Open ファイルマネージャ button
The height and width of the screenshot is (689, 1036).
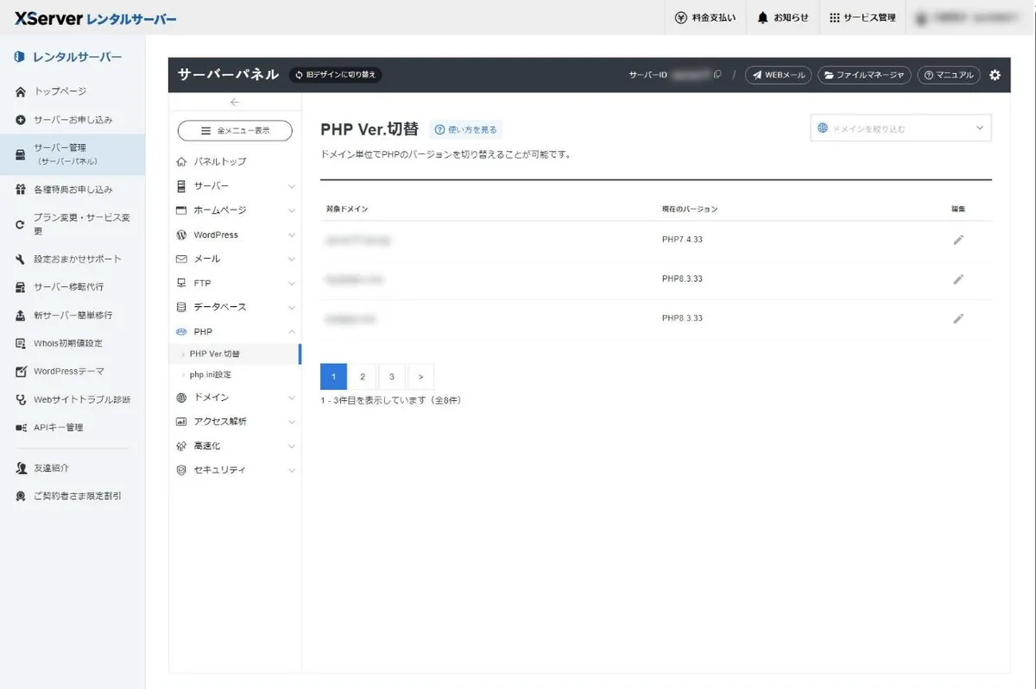point(864,75)
